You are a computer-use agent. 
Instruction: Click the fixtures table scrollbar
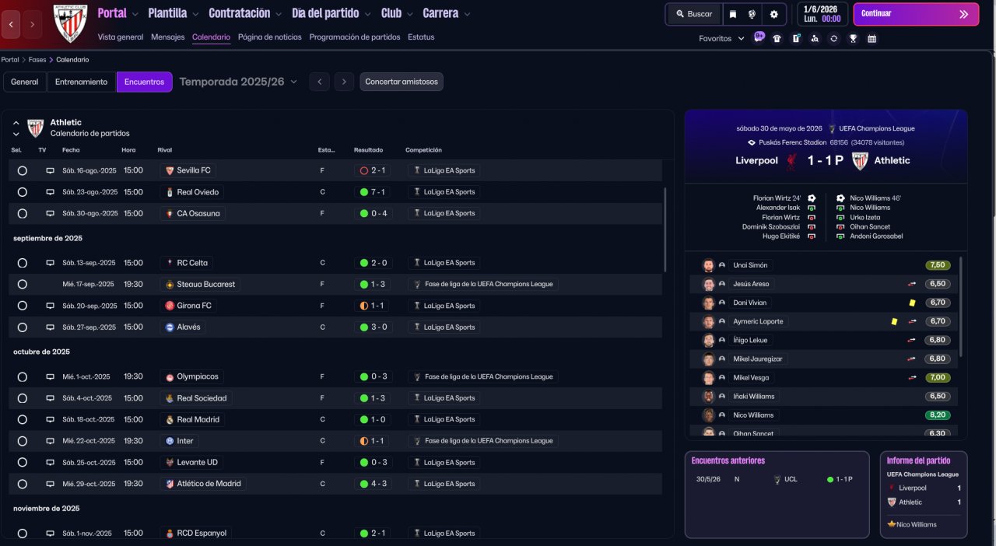(x=665, y=229)
